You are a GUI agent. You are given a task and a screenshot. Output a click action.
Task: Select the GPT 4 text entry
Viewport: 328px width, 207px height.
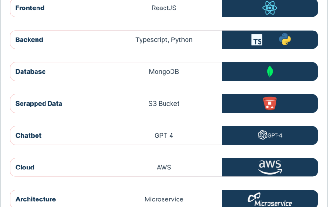164,135
